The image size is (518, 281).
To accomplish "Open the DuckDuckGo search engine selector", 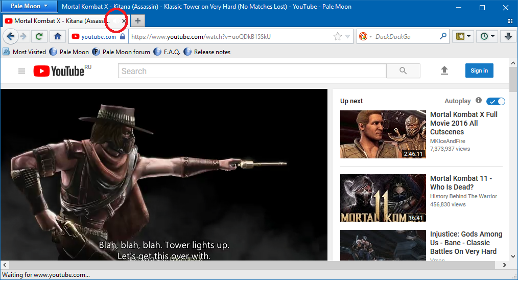I will click(x=366, y=36).
